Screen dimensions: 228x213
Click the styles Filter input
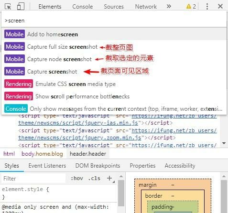point(33,179)
